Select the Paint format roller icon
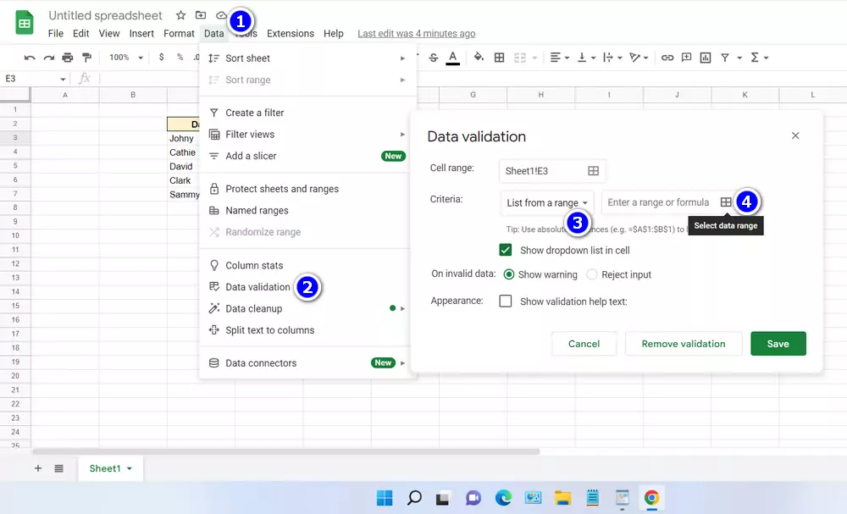 pos(86,58)
